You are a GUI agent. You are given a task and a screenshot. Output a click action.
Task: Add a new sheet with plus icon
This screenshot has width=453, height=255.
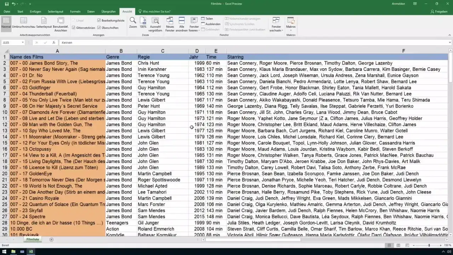click(x=51, y=240)
